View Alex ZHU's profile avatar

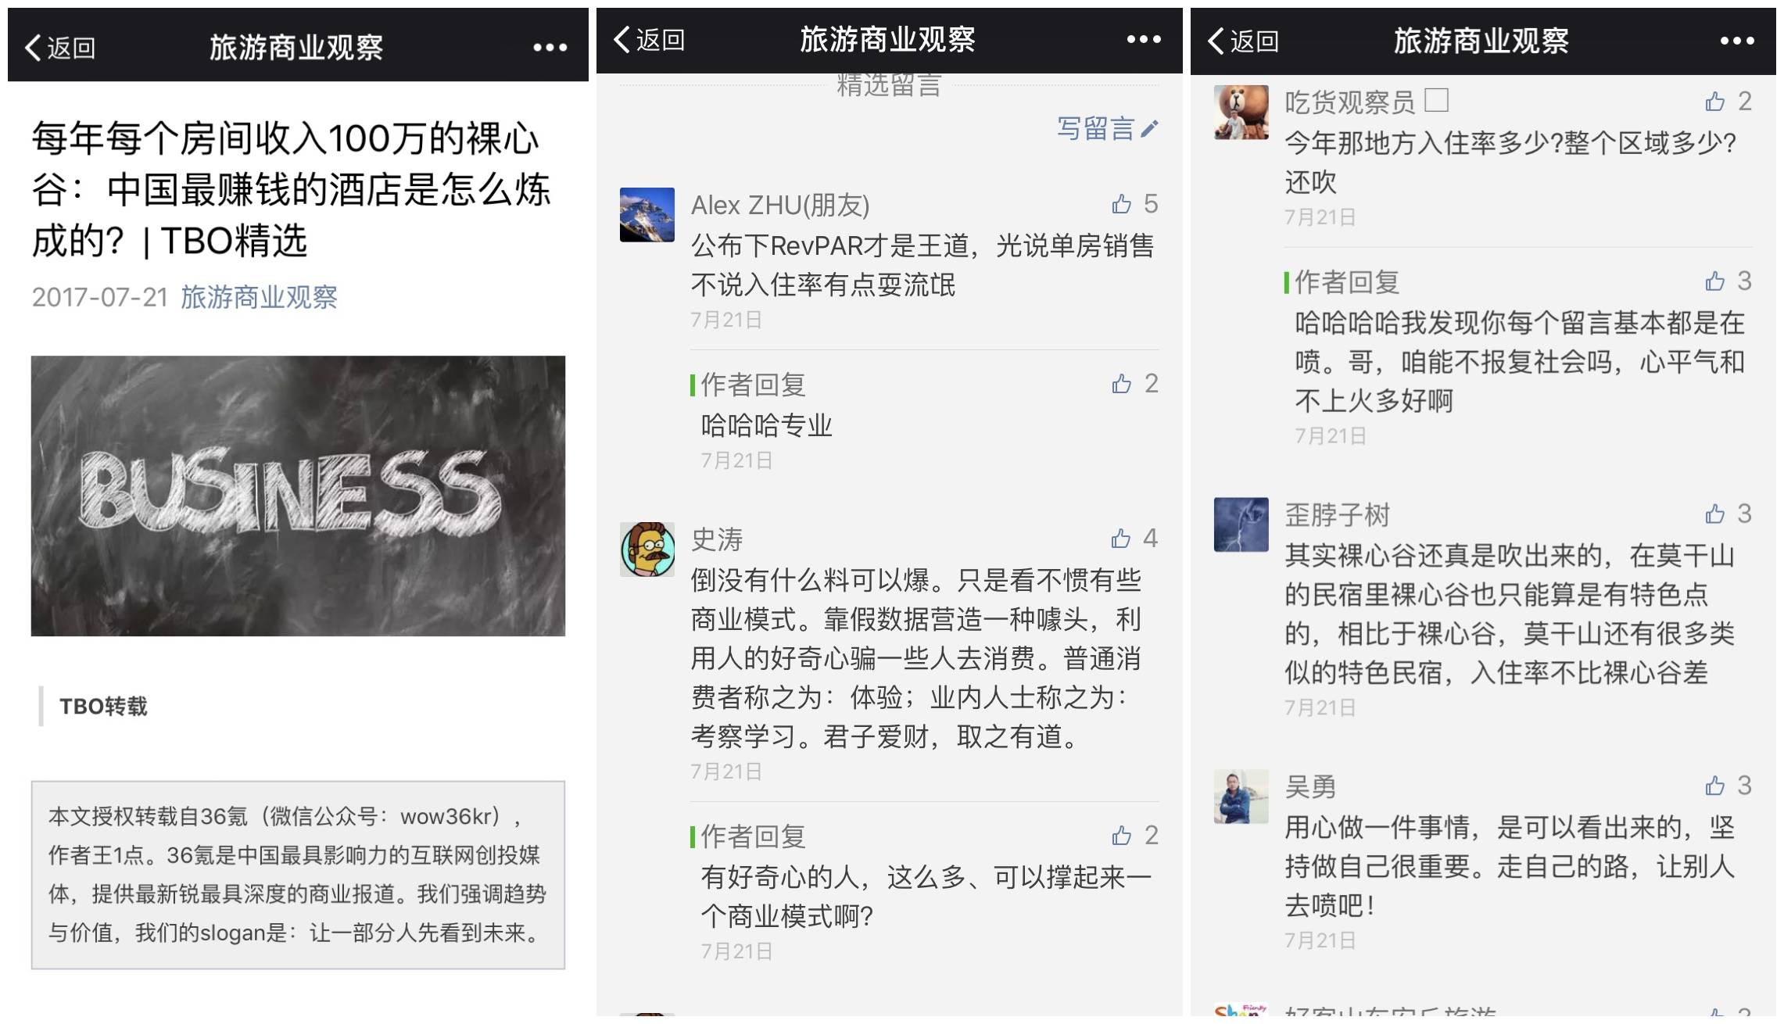click(x=647, y=215)
